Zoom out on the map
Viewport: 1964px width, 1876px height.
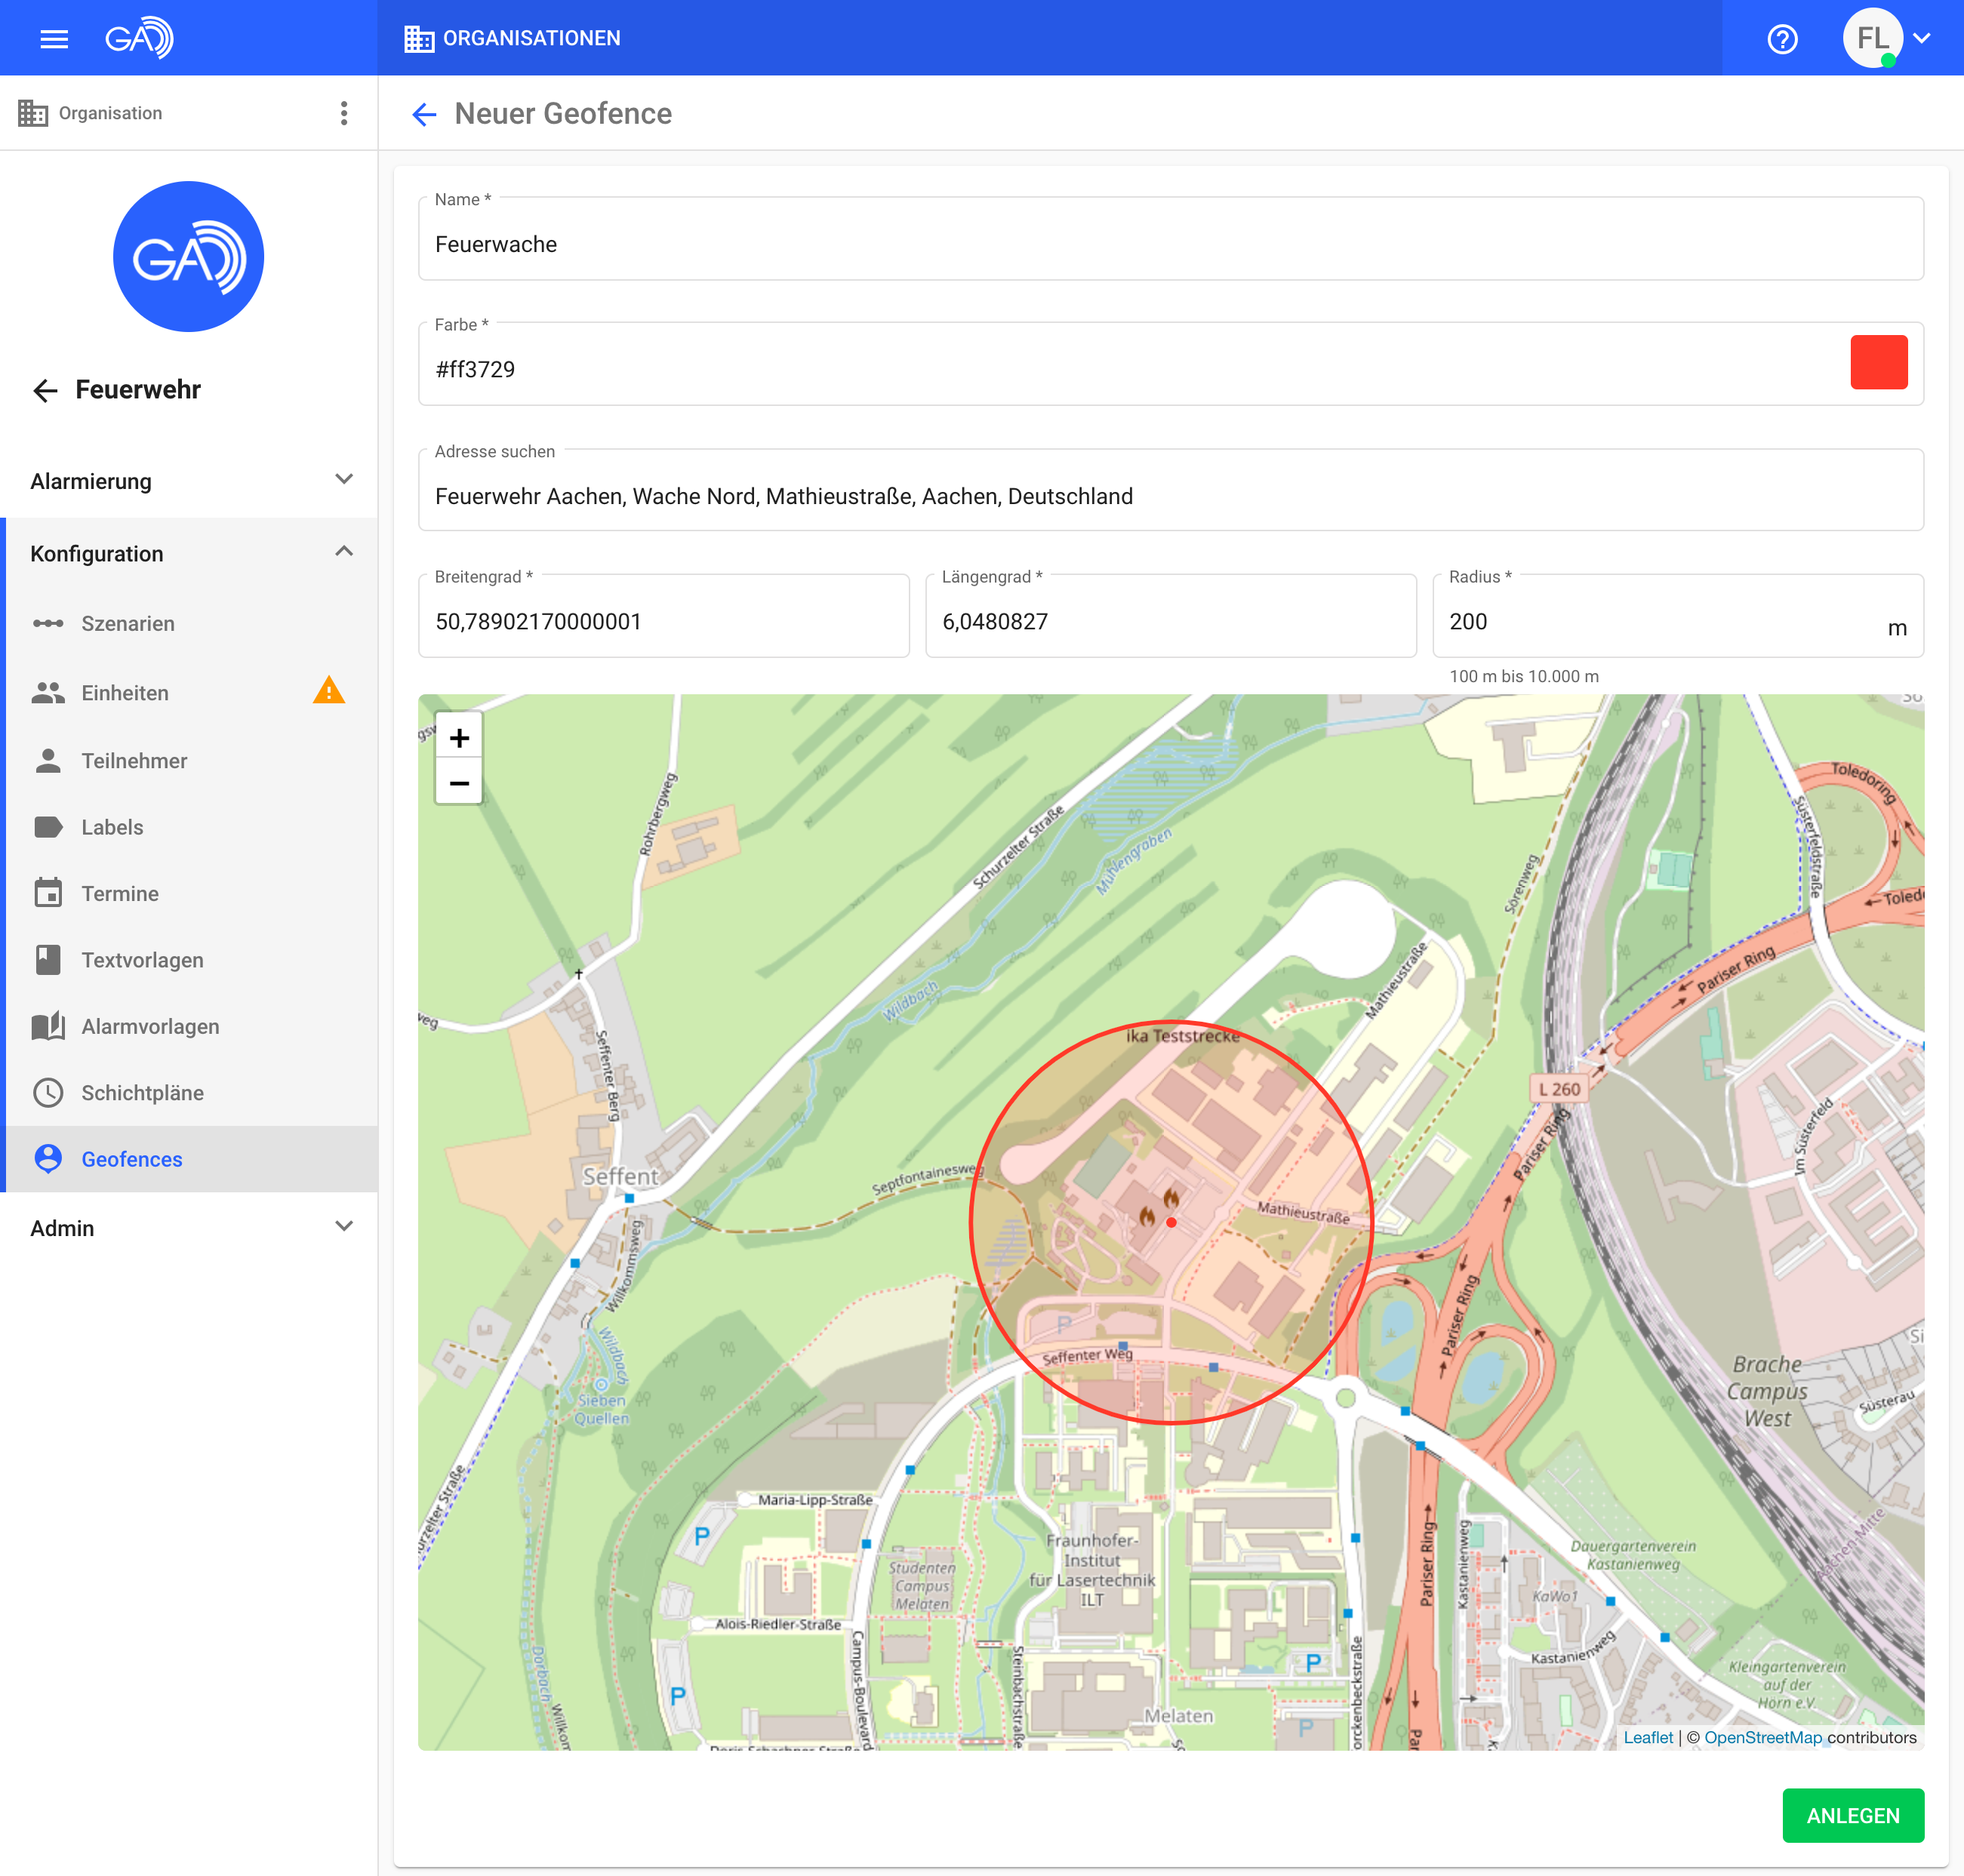pyautogui.click(x=459, y=783)
